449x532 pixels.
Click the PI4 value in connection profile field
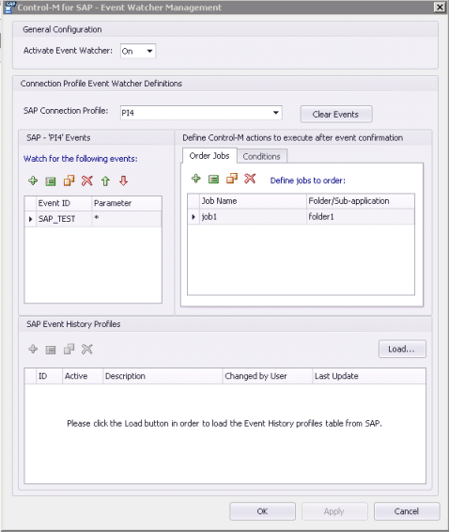128,113
